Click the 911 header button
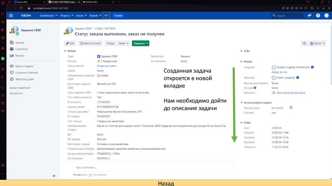Screen dimensions: 332x186 click(106, 16)
